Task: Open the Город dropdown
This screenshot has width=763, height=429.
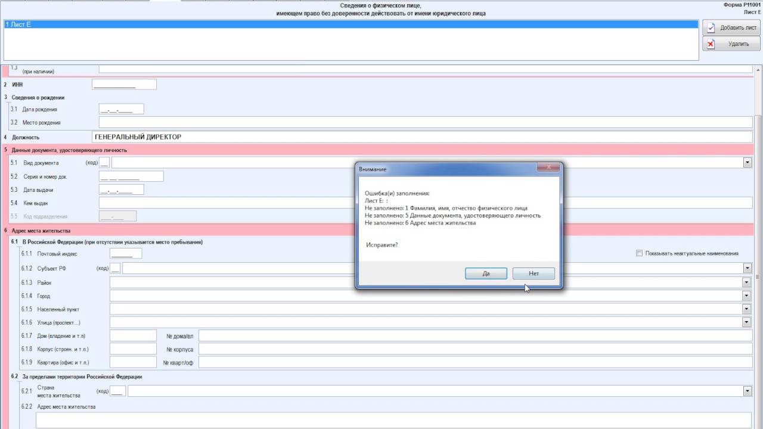Action: coord(747,296)
